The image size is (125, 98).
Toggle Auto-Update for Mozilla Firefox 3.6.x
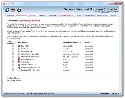(13, 65)
